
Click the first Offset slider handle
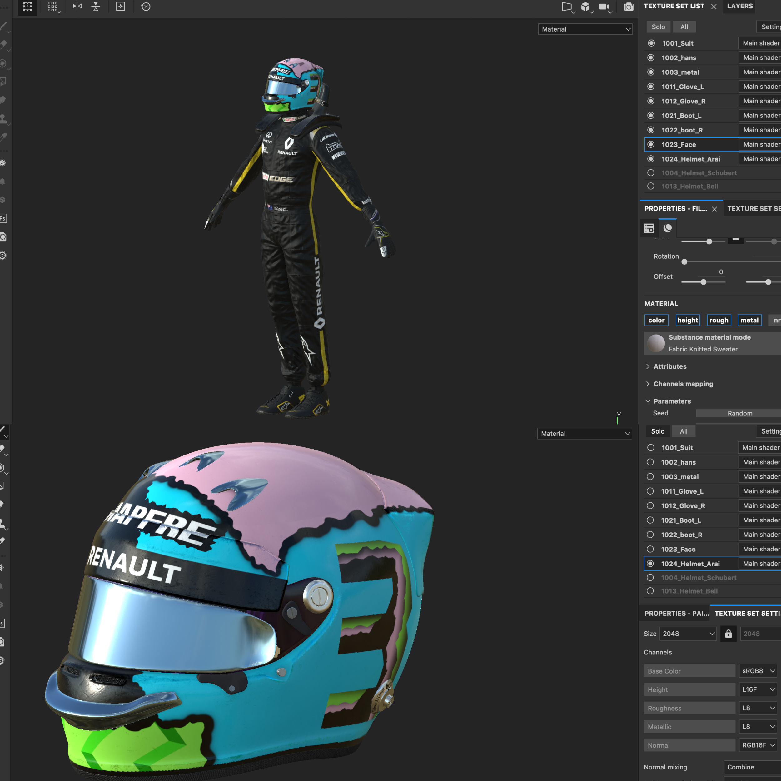[704, 282]
